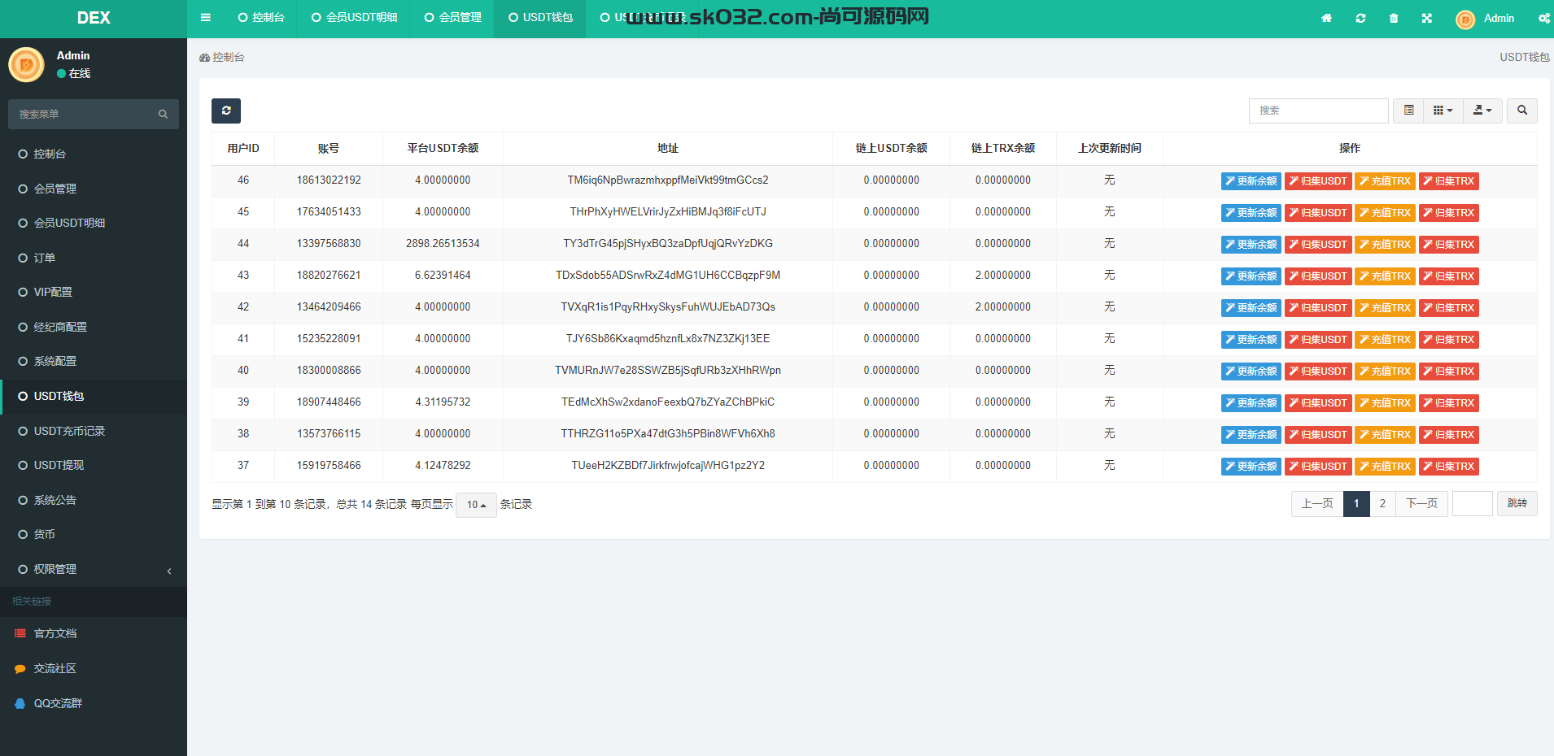Go to next page 下一页
Screen dimensions: 1554x756
click(x=1421, y=504)
